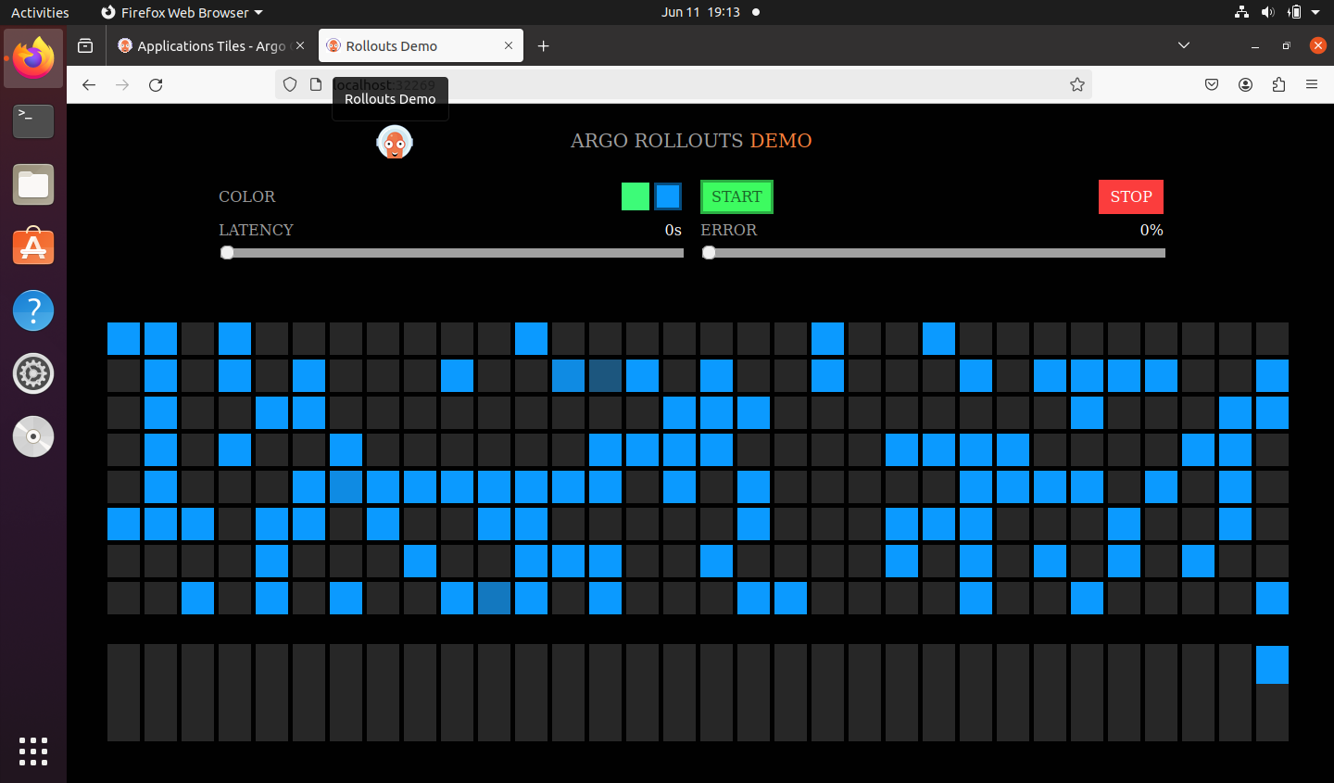Select the green color swatch

point(636,196)
